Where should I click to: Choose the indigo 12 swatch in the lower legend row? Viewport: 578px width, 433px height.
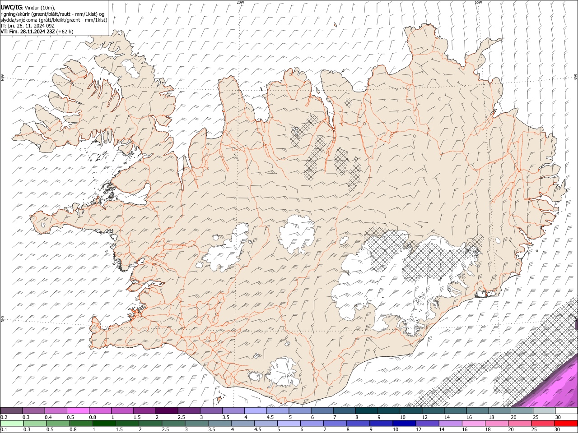427,423
